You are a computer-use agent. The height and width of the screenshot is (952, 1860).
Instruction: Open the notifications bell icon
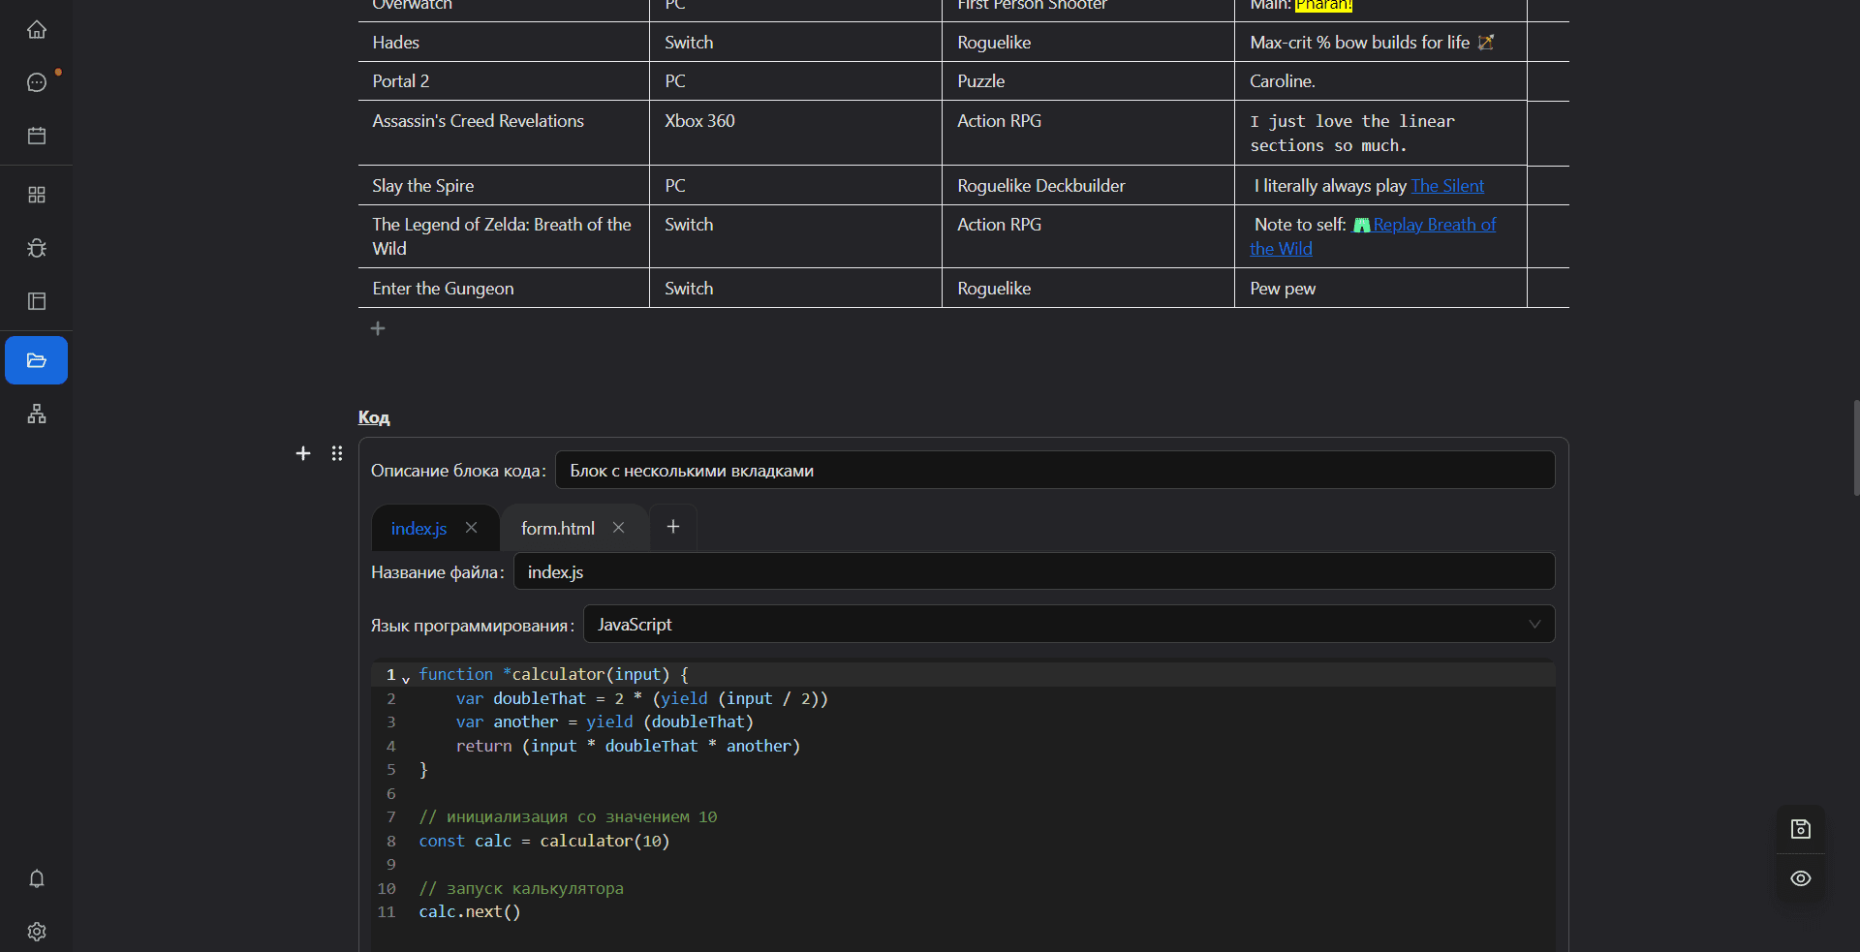(37, 879)
